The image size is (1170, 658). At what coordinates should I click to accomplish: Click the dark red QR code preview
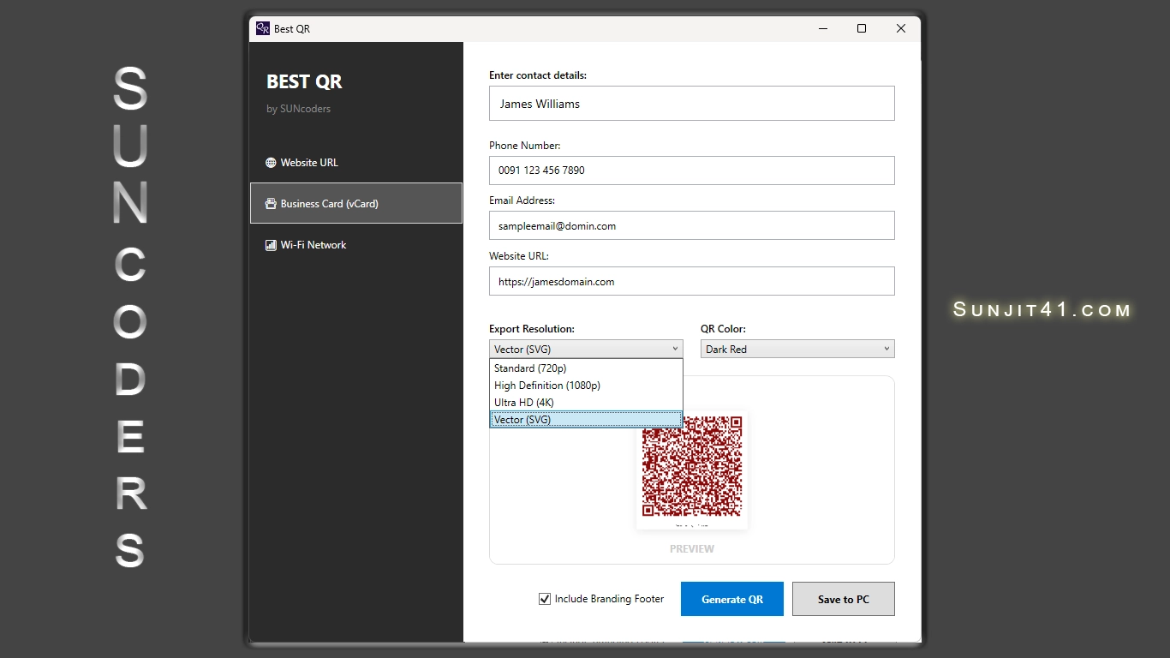coord(692,466)
